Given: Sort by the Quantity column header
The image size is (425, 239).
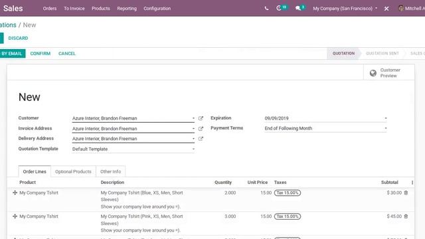Looking at the screenshot, I should pyautogui.click(x=223, y=183).
